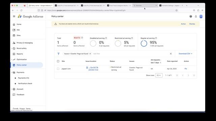The height and width of the screenshot is (121, 216).
Task: Switch to the Policy center AdSense tab
Action: point(40,5)
